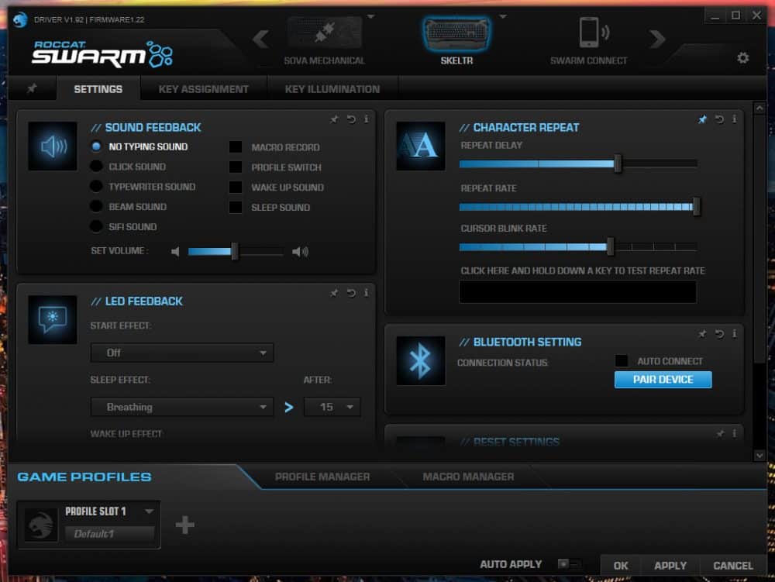This screenshot has width=775, height=582.
Task: Add a new profile with plus icon
Action: 185,525
